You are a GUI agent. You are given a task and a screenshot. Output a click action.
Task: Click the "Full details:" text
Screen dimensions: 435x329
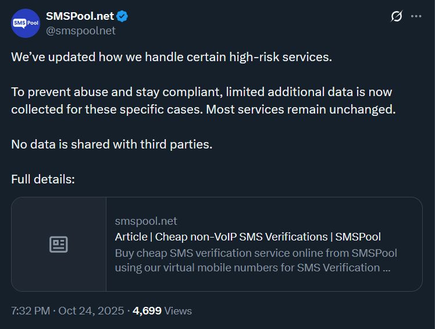[x=43, y=179]
